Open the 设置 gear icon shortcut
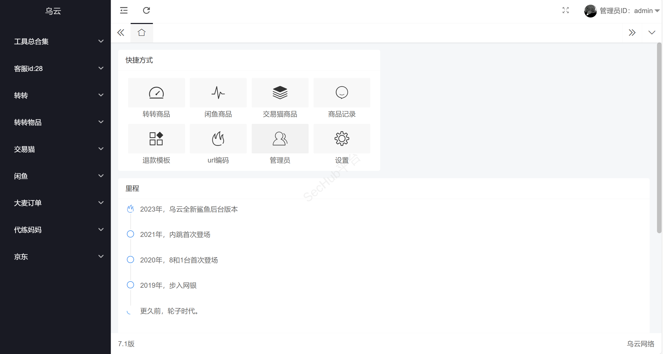The image size is (663, 354). [x=342, y=139]
